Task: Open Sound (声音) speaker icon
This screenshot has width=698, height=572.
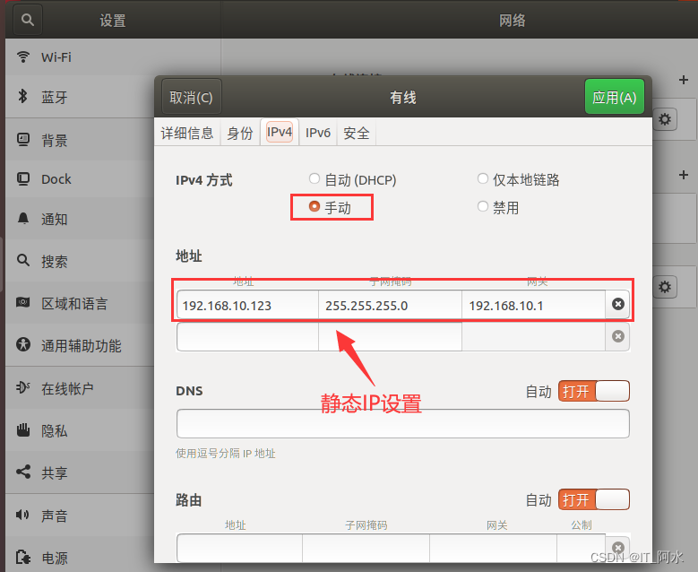Action: (x=22, y=515)
